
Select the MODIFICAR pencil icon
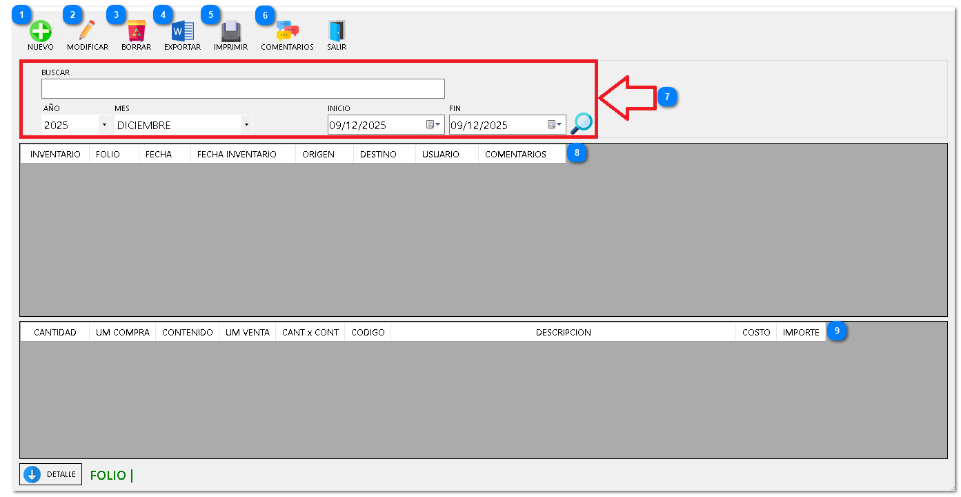click(x=87, y=32)
